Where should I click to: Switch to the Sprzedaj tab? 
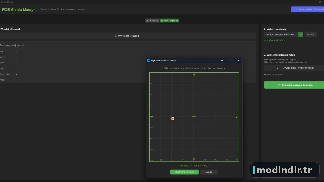tap(152, 21)
